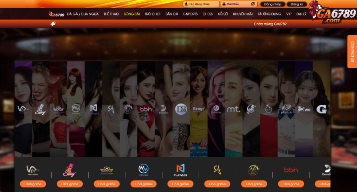Select the mt. banner strip
This screenshot has width=357, height=192.
(x=233, y=109)
